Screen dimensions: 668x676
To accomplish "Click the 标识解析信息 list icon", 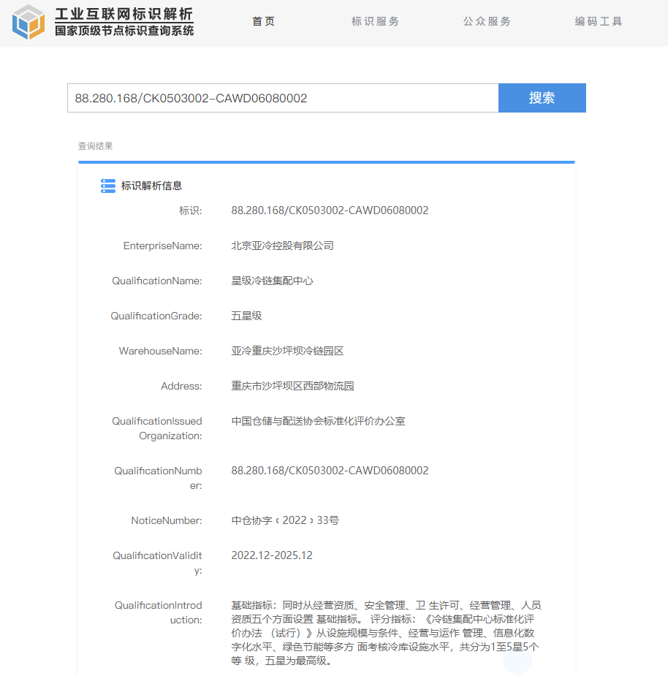I will [108, 186].
